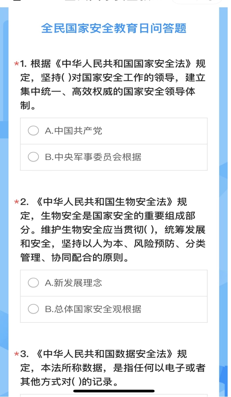Pick radio option A.新发展理念

[x=33, y=283]
